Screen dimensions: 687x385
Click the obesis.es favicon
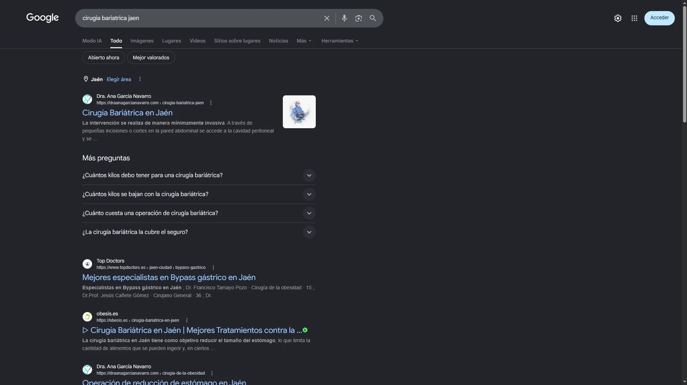[x=87, y=317]
